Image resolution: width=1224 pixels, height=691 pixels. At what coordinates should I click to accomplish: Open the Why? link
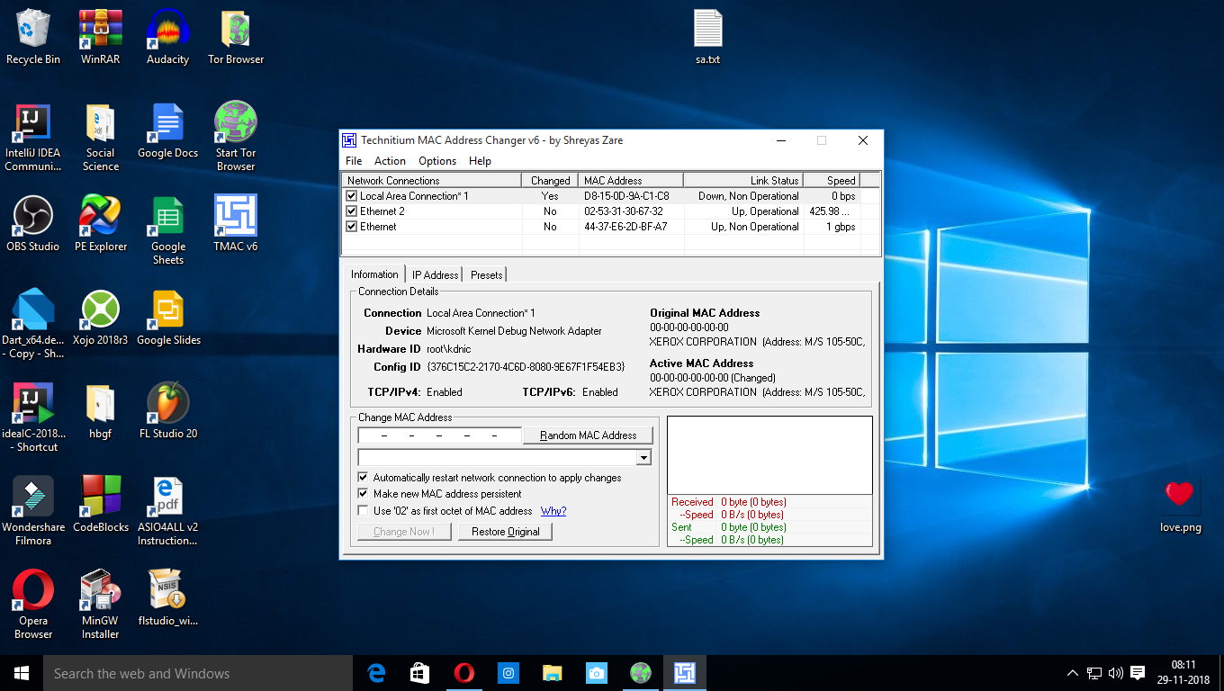tap(553, 511)
